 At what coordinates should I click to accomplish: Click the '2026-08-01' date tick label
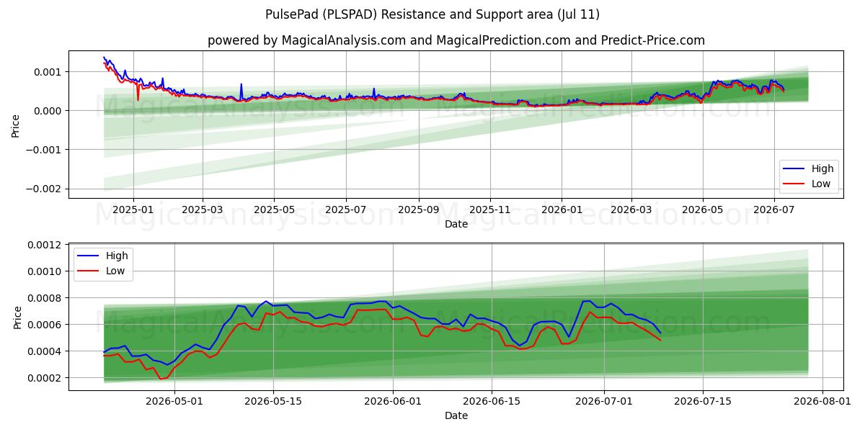coord(823,402)
